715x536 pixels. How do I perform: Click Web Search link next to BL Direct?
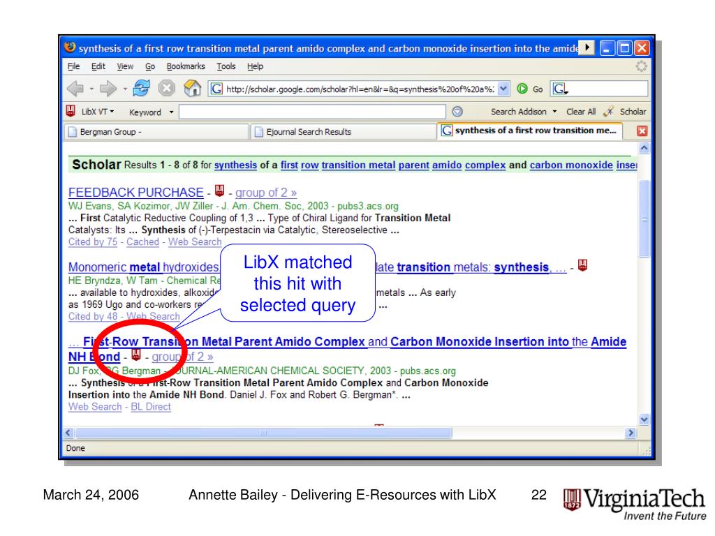pyautogui.click(x=95, y=407)
